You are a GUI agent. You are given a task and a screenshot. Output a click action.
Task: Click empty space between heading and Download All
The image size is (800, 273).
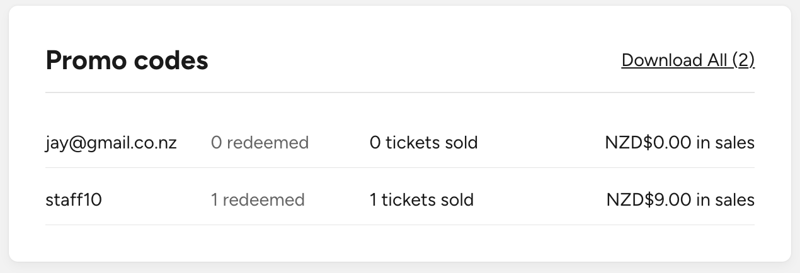(x=409, y=60)
